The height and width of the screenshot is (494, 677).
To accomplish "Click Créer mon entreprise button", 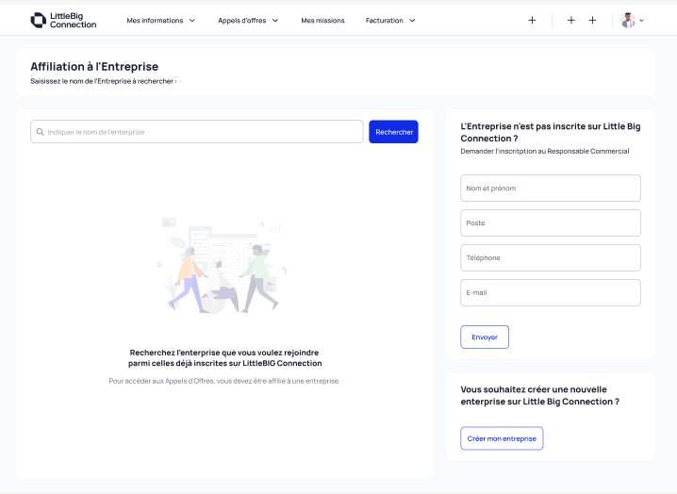I will pyautogui.click(x=502, y=438).
